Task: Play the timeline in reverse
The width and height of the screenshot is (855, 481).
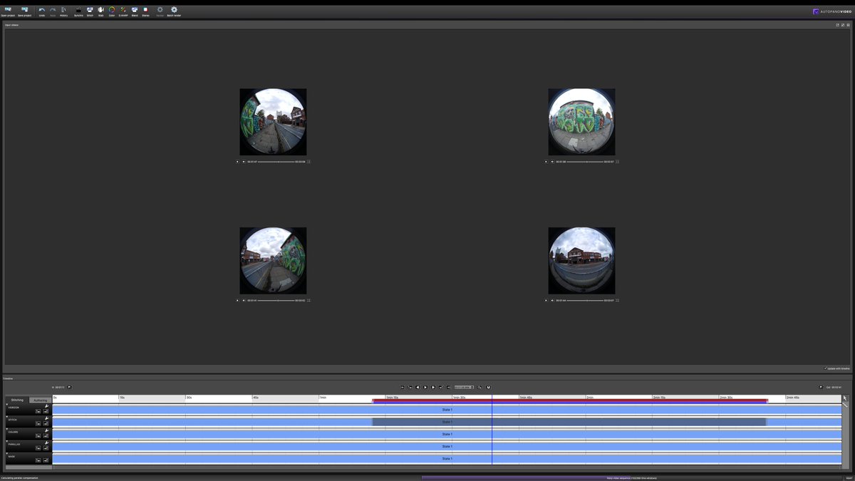Action: 418,387
